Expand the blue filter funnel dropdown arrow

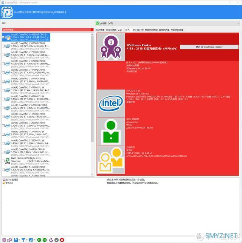pos(26,240)
